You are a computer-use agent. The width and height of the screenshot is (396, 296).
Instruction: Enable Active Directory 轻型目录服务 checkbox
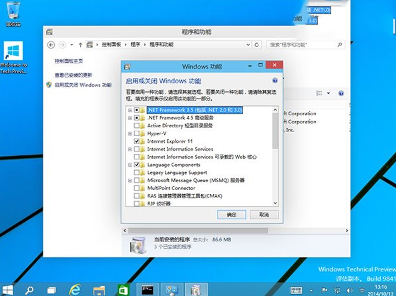click(137, 125)
